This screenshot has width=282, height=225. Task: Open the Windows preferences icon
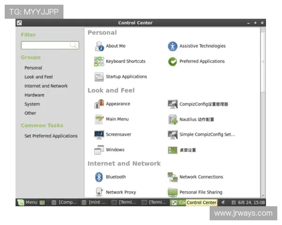(99, 150)
